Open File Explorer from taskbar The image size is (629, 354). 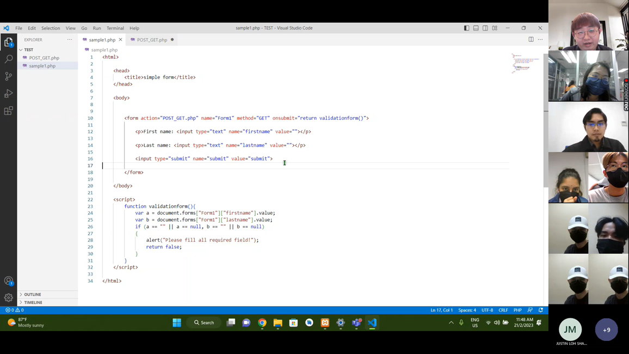[x=277, y=323]
